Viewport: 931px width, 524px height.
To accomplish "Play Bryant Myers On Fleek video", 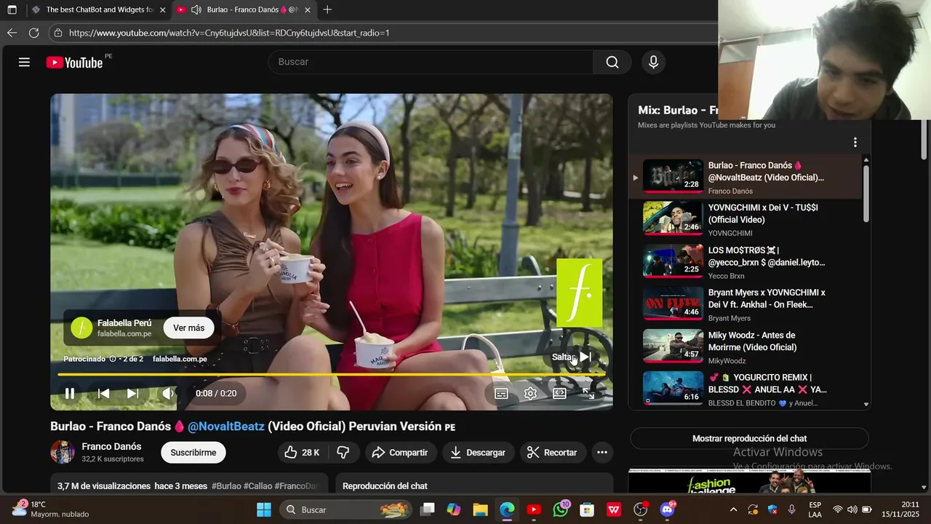I will coord(746,304).
